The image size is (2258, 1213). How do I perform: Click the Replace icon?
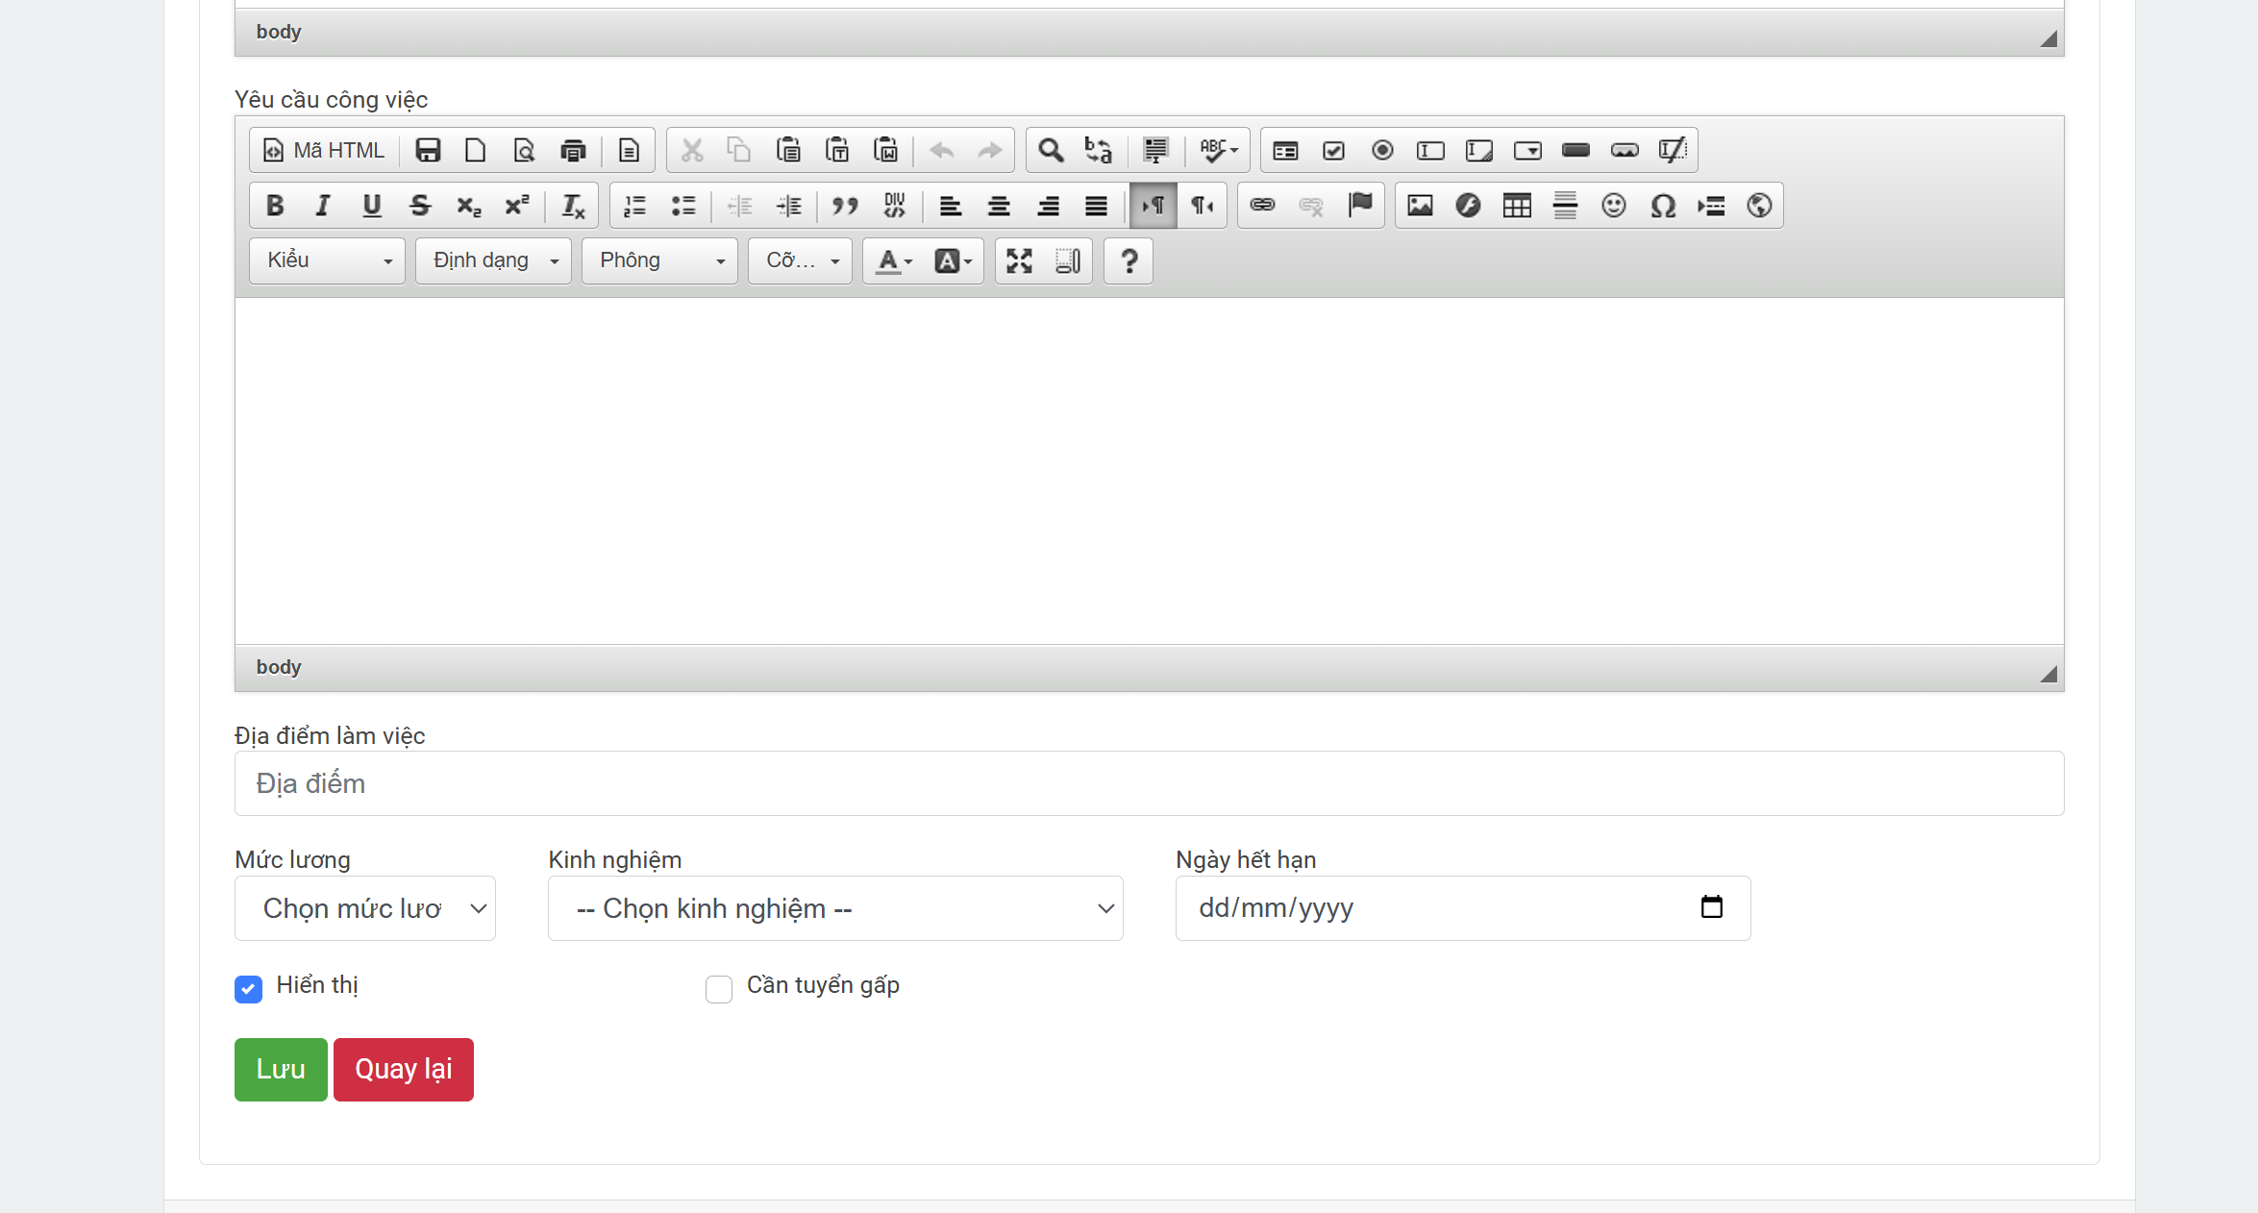(x=1099, y=151)
